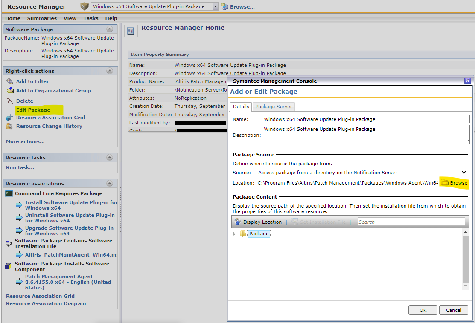Click the Resource Manager Home page icon

131,31
